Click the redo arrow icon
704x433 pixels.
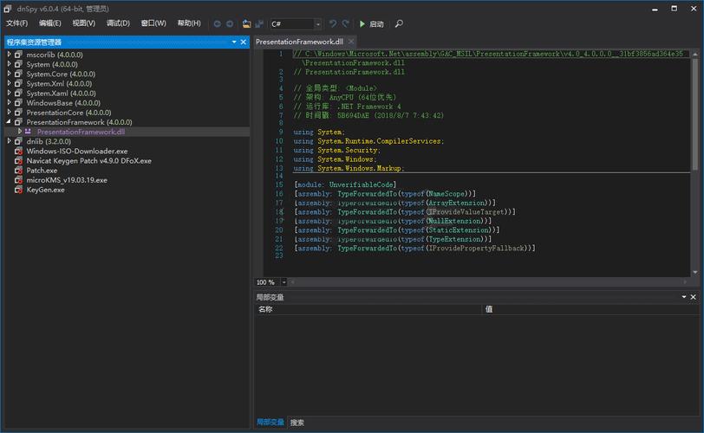pos(346,24)
